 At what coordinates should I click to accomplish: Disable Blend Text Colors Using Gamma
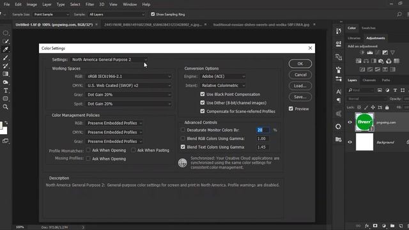(x=183, y=147)
